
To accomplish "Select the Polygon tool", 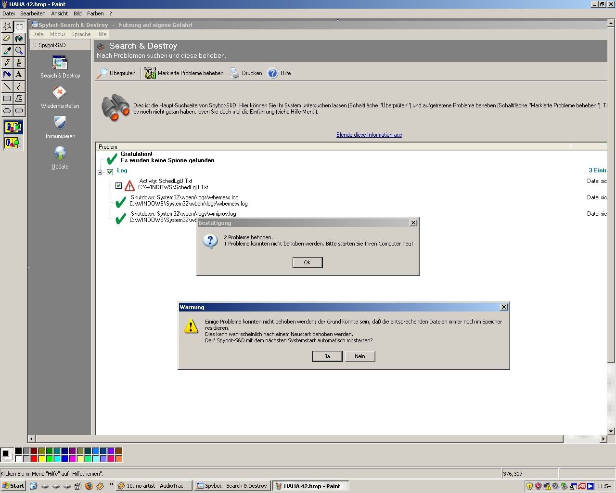I will (19, 98).
